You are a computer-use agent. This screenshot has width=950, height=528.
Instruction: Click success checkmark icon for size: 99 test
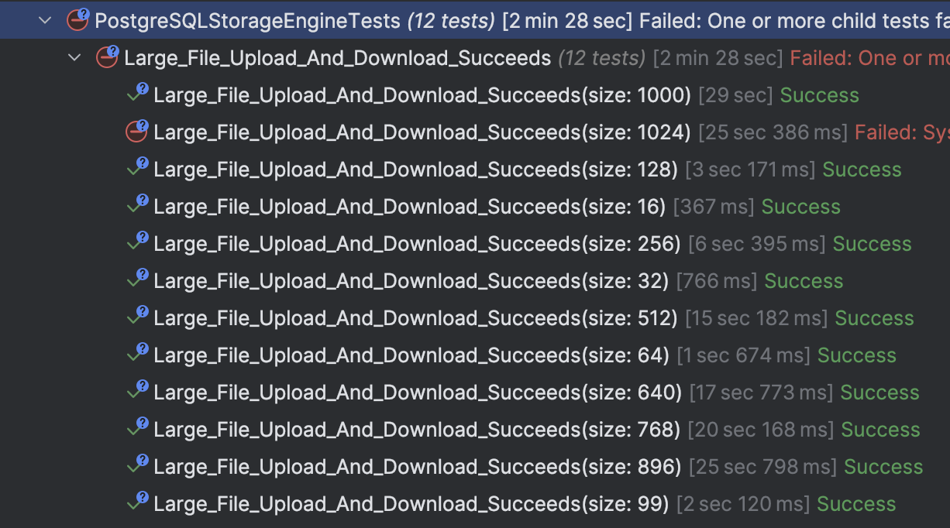136,503
